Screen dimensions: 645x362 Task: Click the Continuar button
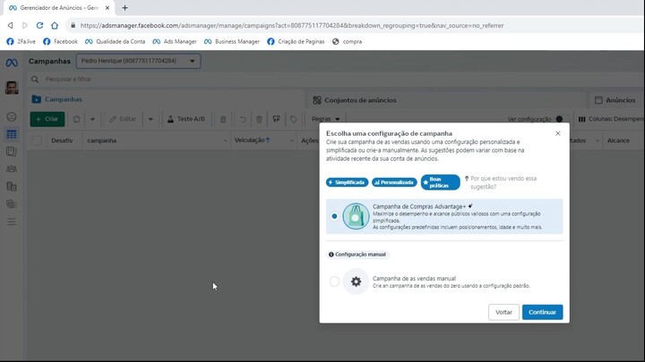(542, 312)
